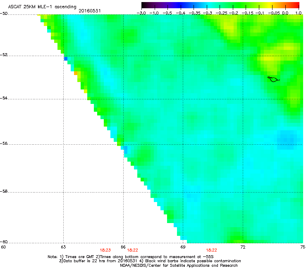Click the -0.2 color scale label
The width and height of the screenshot is (306, 268).
click(x=233, y=13)
